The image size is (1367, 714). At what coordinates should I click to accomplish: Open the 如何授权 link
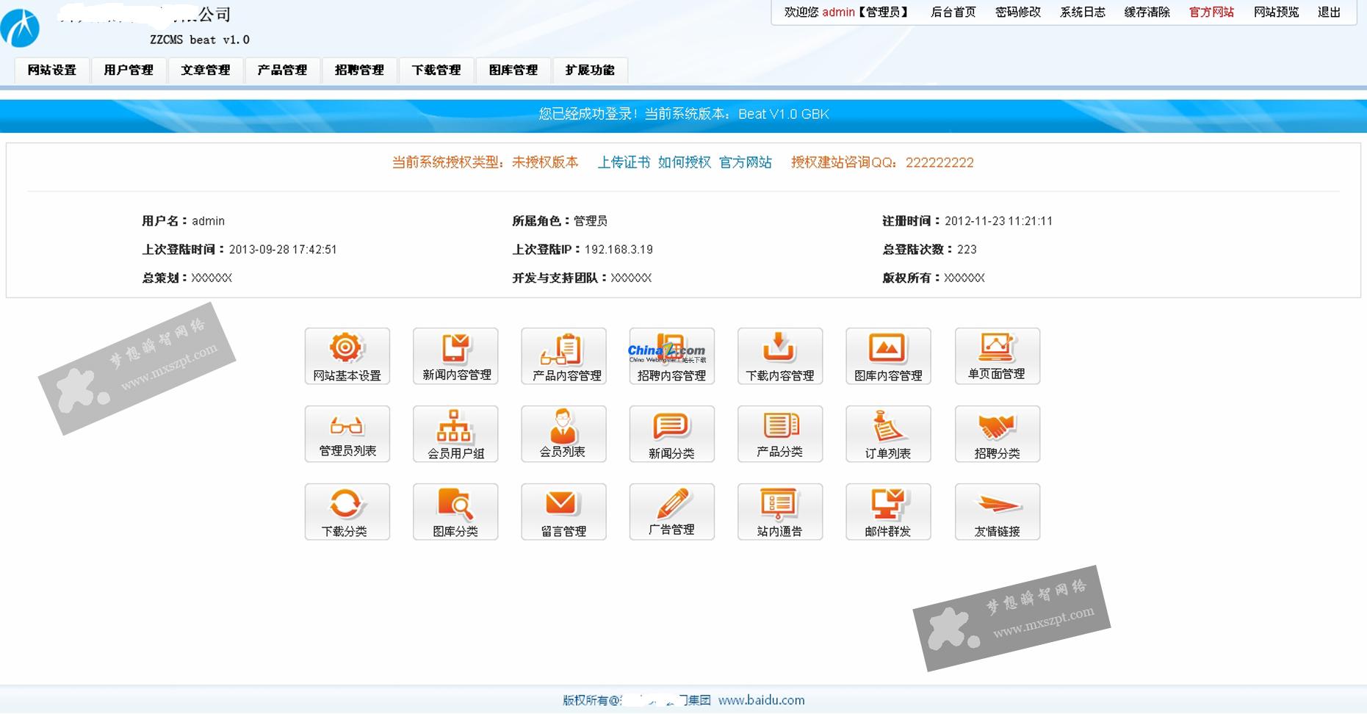tap(684, 162)
